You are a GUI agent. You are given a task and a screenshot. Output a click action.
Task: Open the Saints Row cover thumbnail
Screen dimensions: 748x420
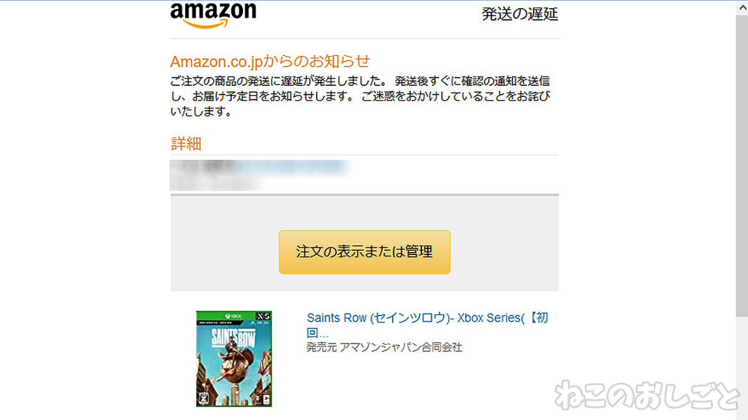(x=234, y=358)
